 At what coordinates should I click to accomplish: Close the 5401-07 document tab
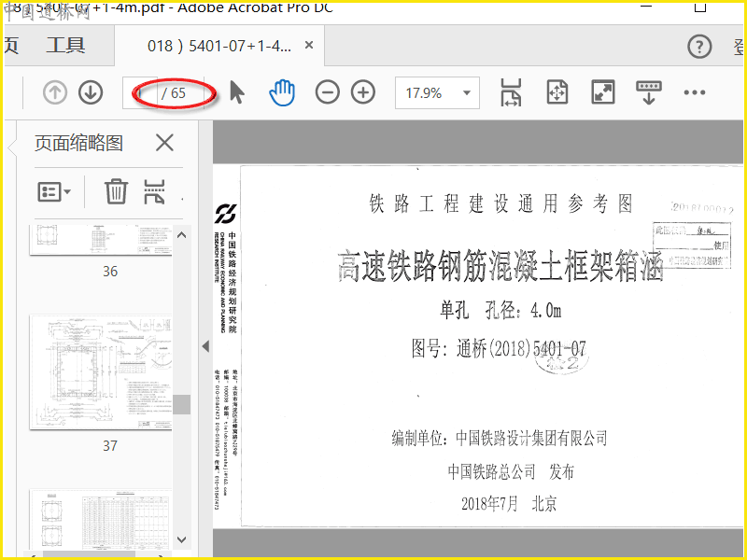pyautogui.click(x=309, y=45)
